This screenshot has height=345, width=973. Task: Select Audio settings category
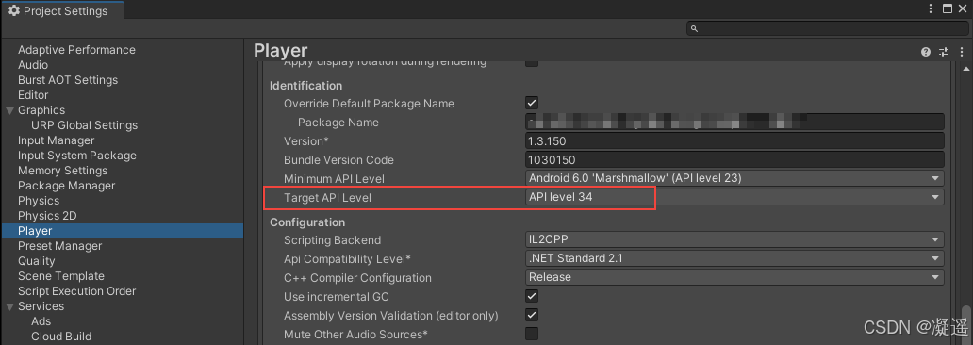[33, 64]
